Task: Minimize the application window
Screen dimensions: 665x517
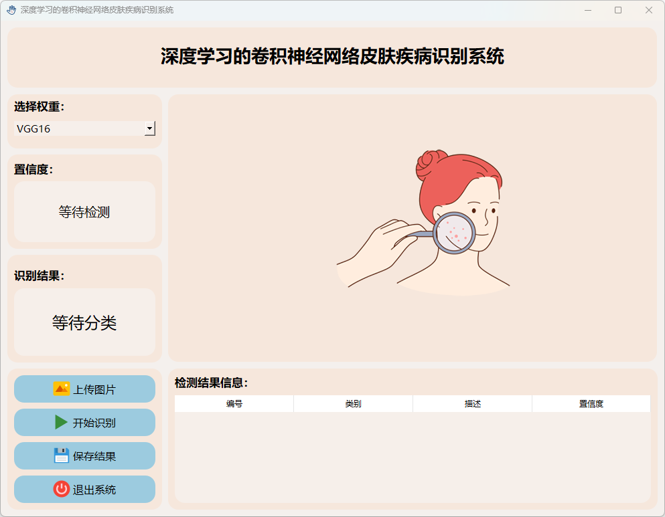Action: [588, 10]
